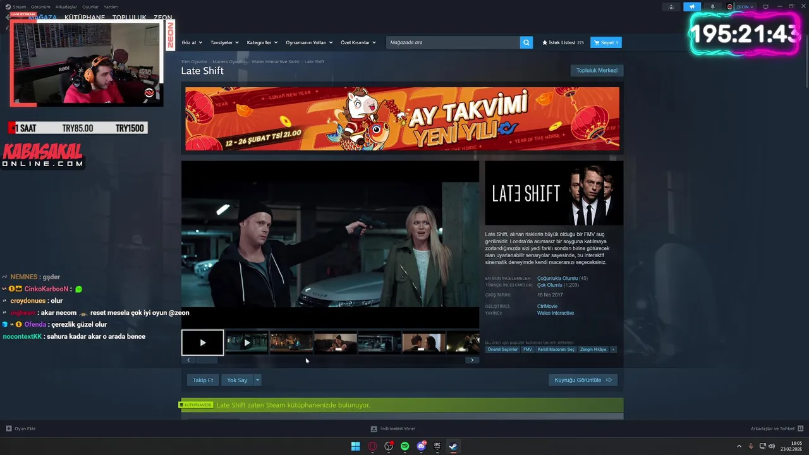Open Windows Start menu
This screenshot has width=809, height=455.
356,446
